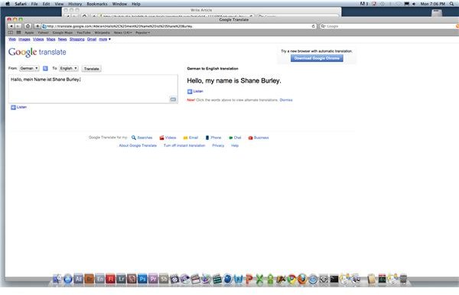Screen dimensions: 459x295
Task: Open the Privacy link in the footer
Action: (218, 146)
